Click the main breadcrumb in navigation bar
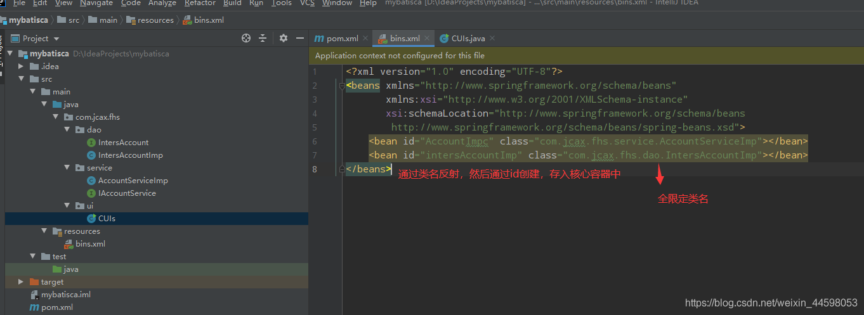Screen dimensions: 864x315 [103, 20]
